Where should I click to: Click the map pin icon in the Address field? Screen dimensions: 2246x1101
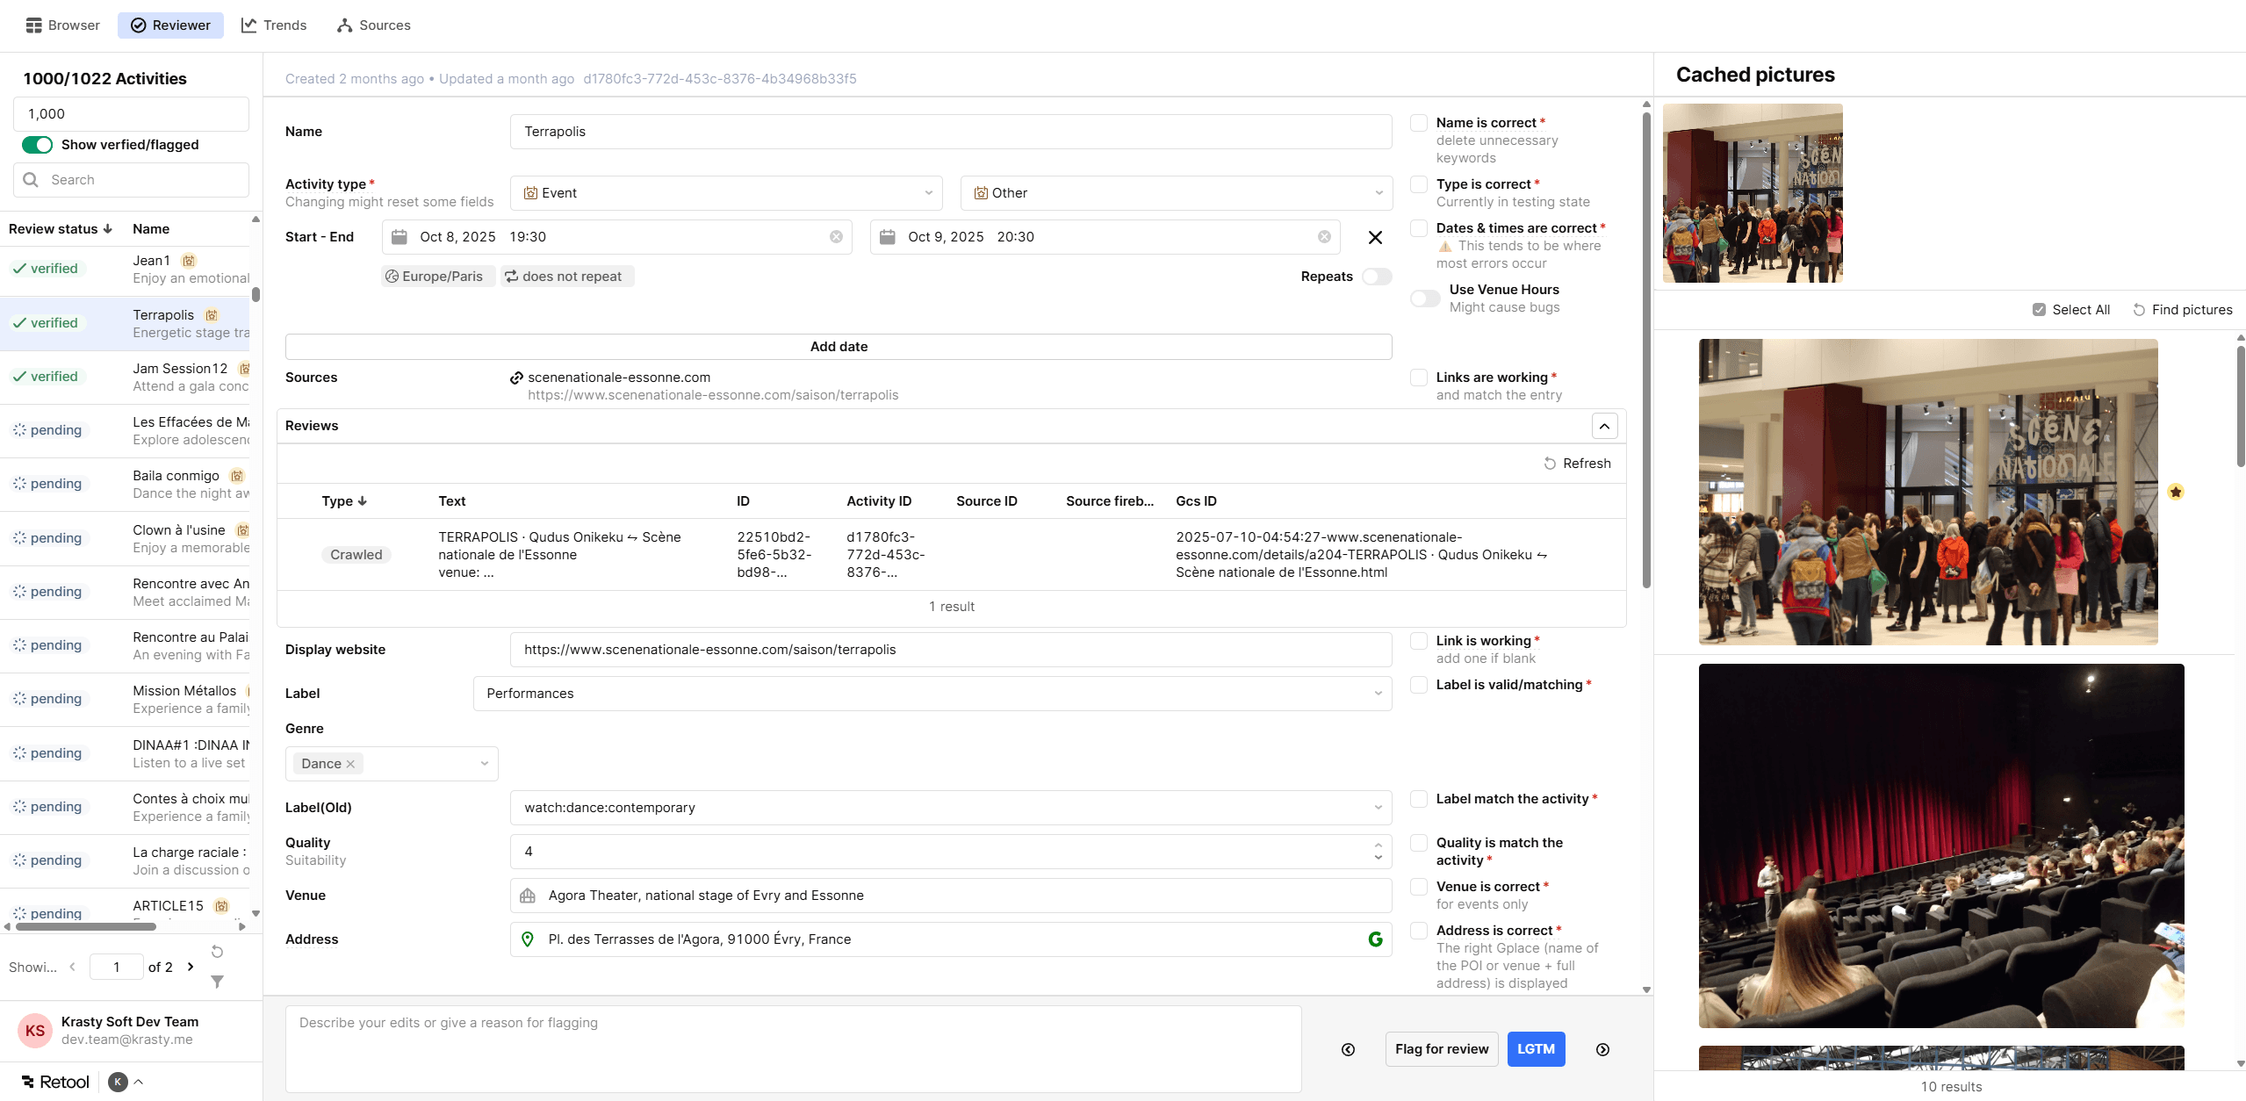pos(528,939)
